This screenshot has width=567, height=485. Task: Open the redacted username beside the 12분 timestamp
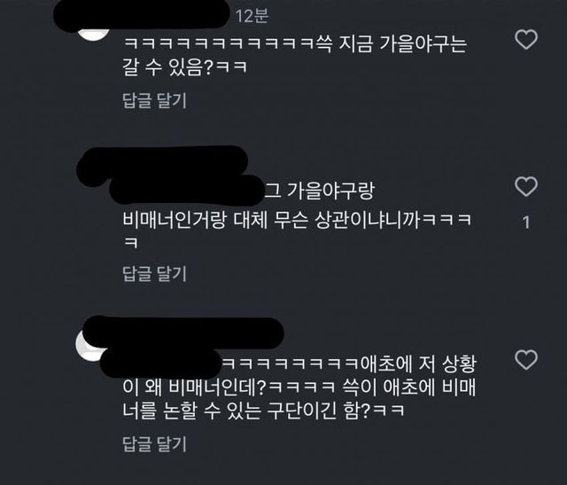click(x=141, y=14)
